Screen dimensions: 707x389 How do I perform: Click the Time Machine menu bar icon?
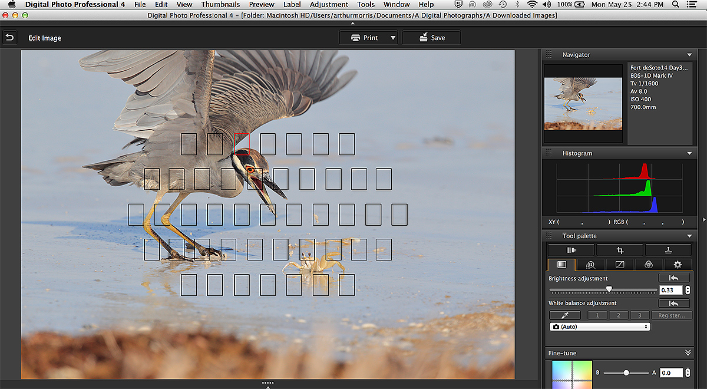click(x=503, y=5)
